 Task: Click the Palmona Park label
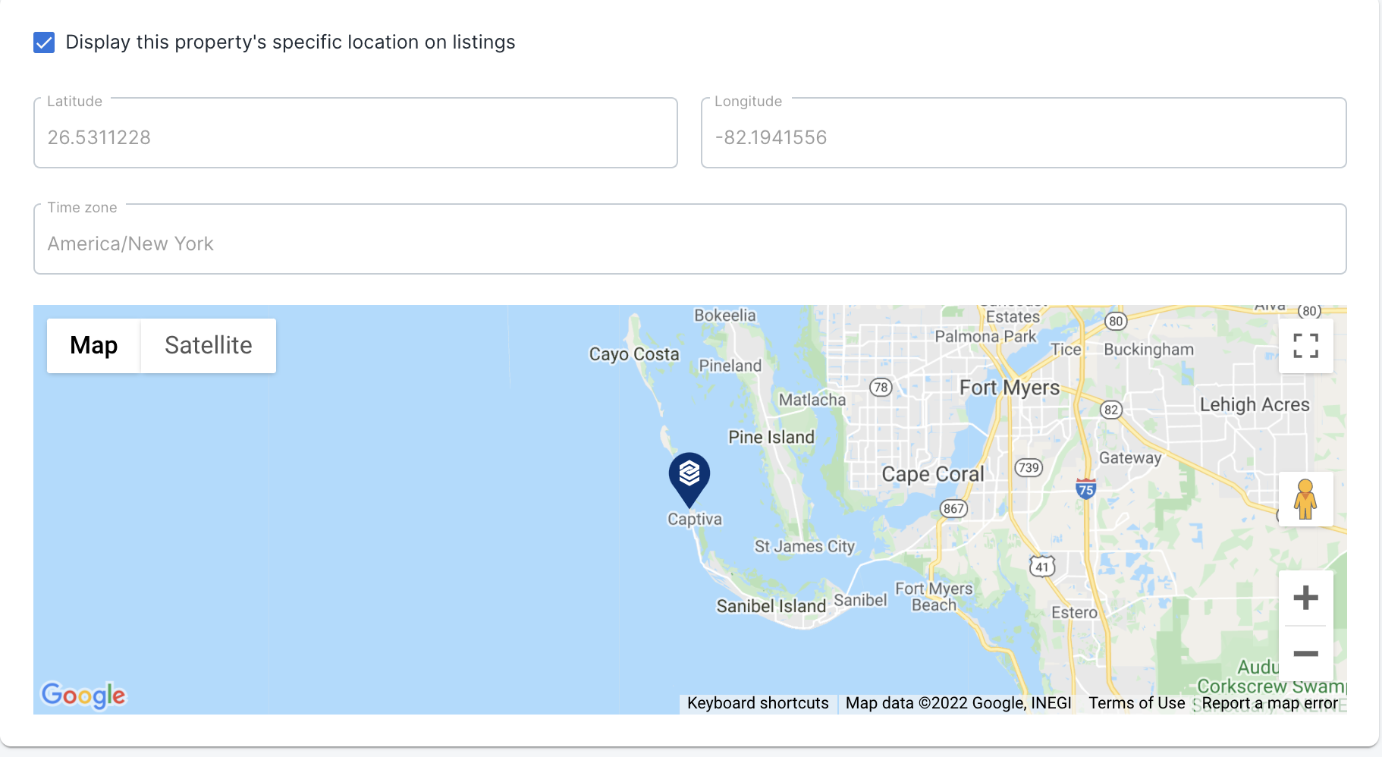pyautogui.click(x=985, y=336)
